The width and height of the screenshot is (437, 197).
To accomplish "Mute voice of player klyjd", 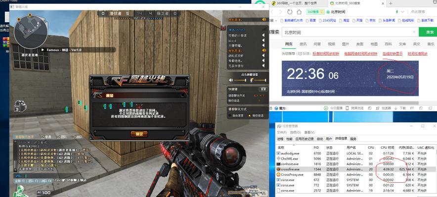I will click(x=263, y=40).
